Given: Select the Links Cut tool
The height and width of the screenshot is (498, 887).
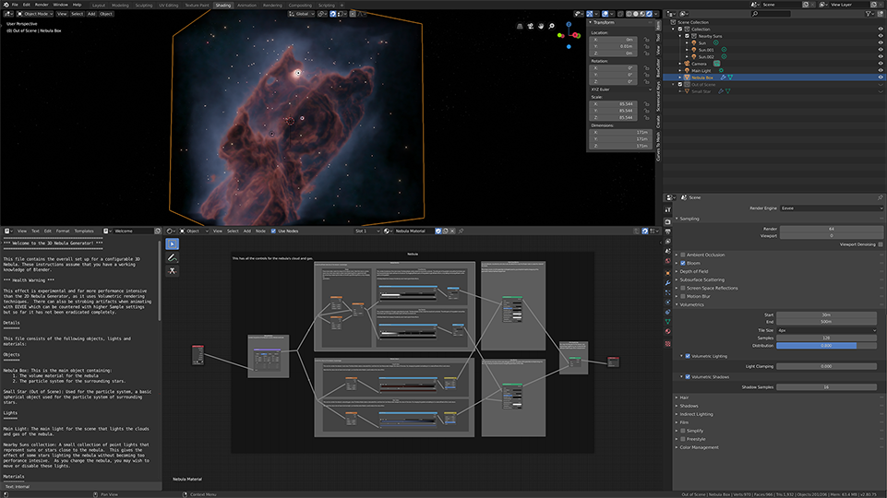Looking at the screenshot, I should tap(173, 271).
